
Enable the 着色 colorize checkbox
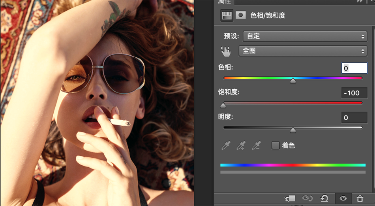276,146
